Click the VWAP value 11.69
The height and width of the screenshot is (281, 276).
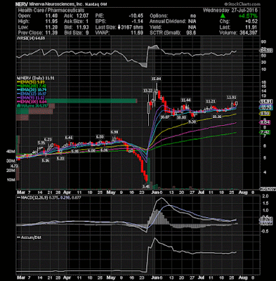pyautogui.click(x=137, y=33)
